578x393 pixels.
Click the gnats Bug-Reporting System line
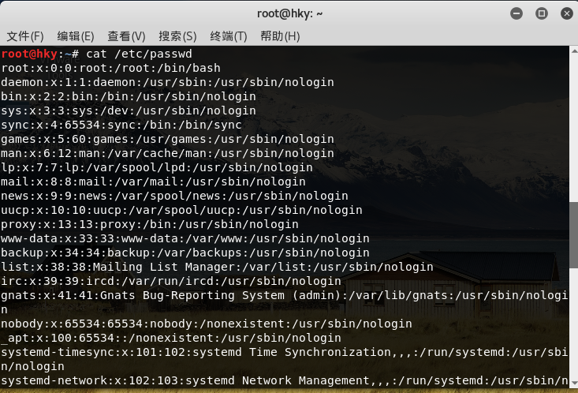pyautogui.click(x=284, y=302)
